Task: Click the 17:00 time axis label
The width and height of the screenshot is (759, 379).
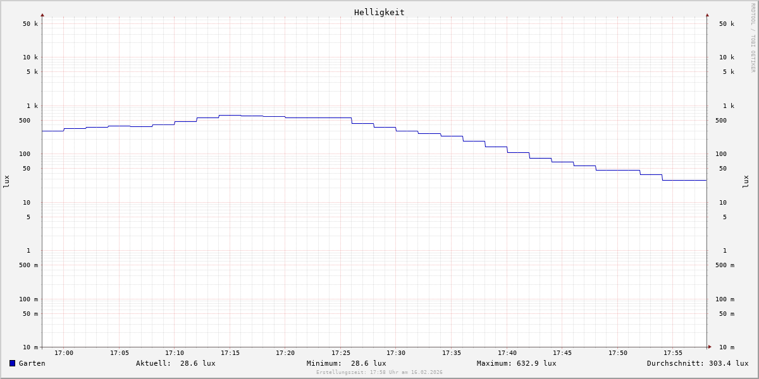Action: tap(64, 353)
